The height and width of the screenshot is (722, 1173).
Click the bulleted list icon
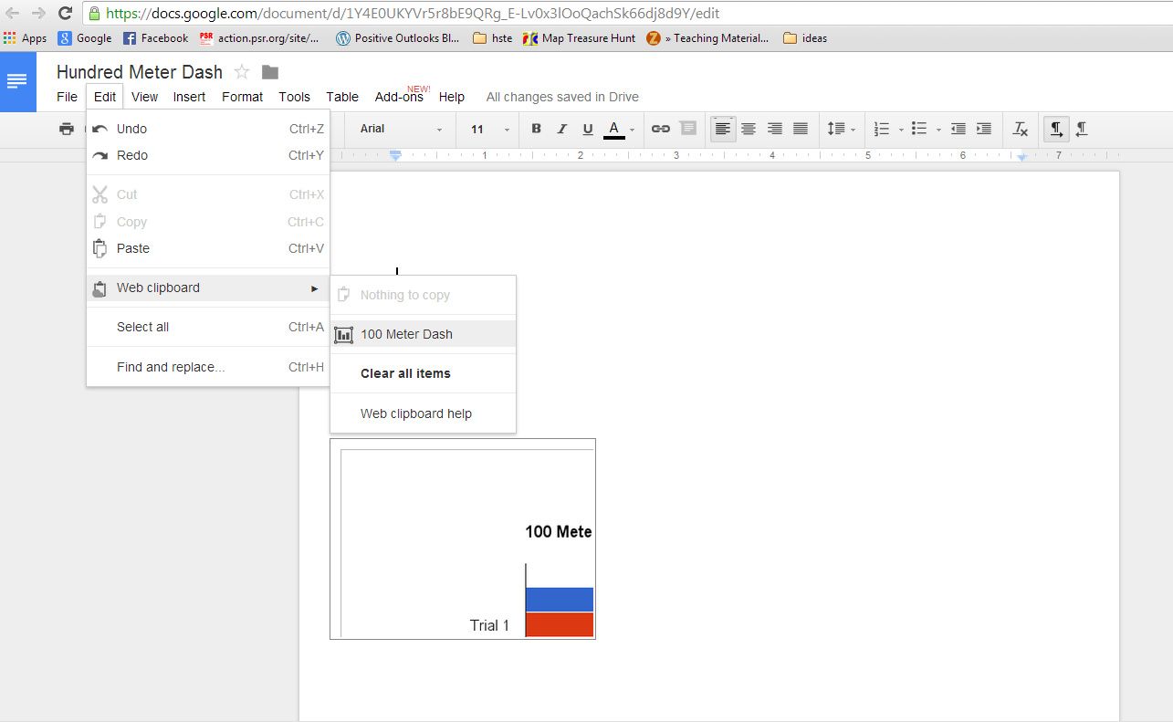click(919, 129)
